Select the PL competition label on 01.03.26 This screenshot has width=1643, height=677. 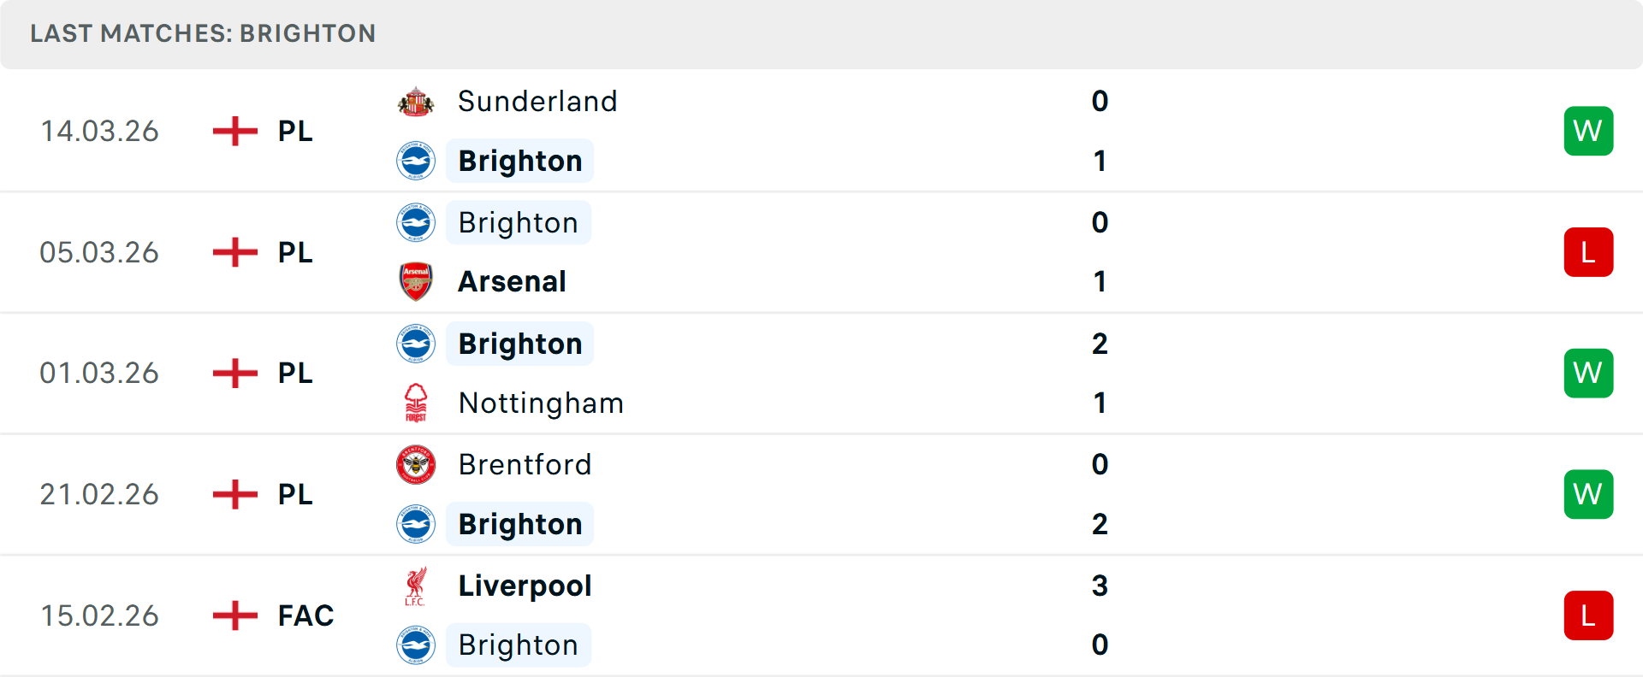(294, 373)
